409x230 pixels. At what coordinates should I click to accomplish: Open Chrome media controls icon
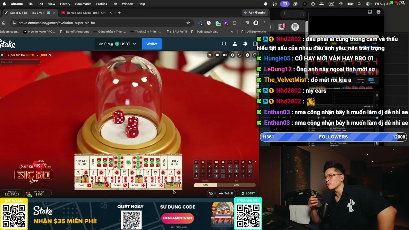tap(247, 23)
